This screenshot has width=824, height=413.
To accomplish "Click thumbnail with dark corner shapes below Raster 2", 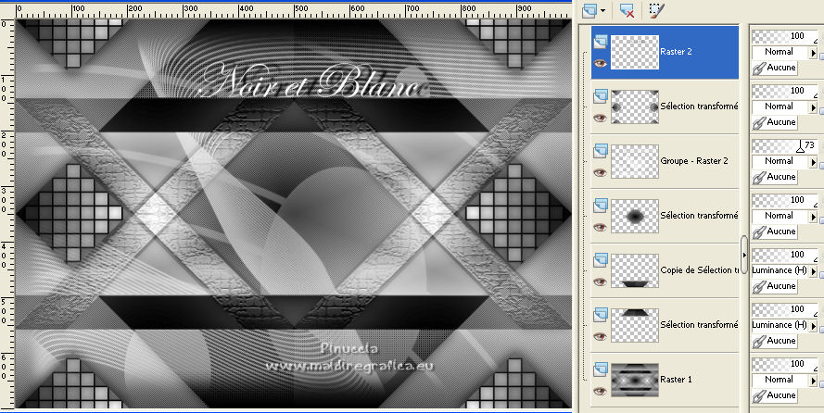I will click(635, 107).
